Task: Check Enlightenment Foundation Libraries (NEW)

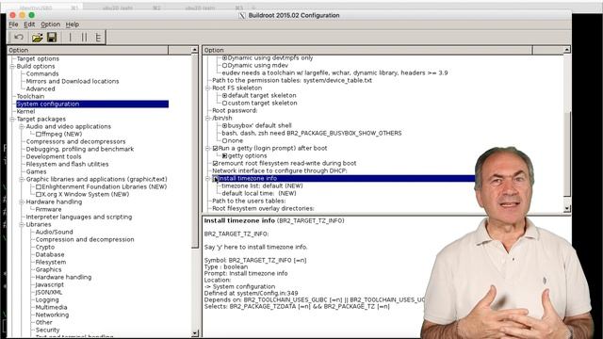Action: coord(39,186)
